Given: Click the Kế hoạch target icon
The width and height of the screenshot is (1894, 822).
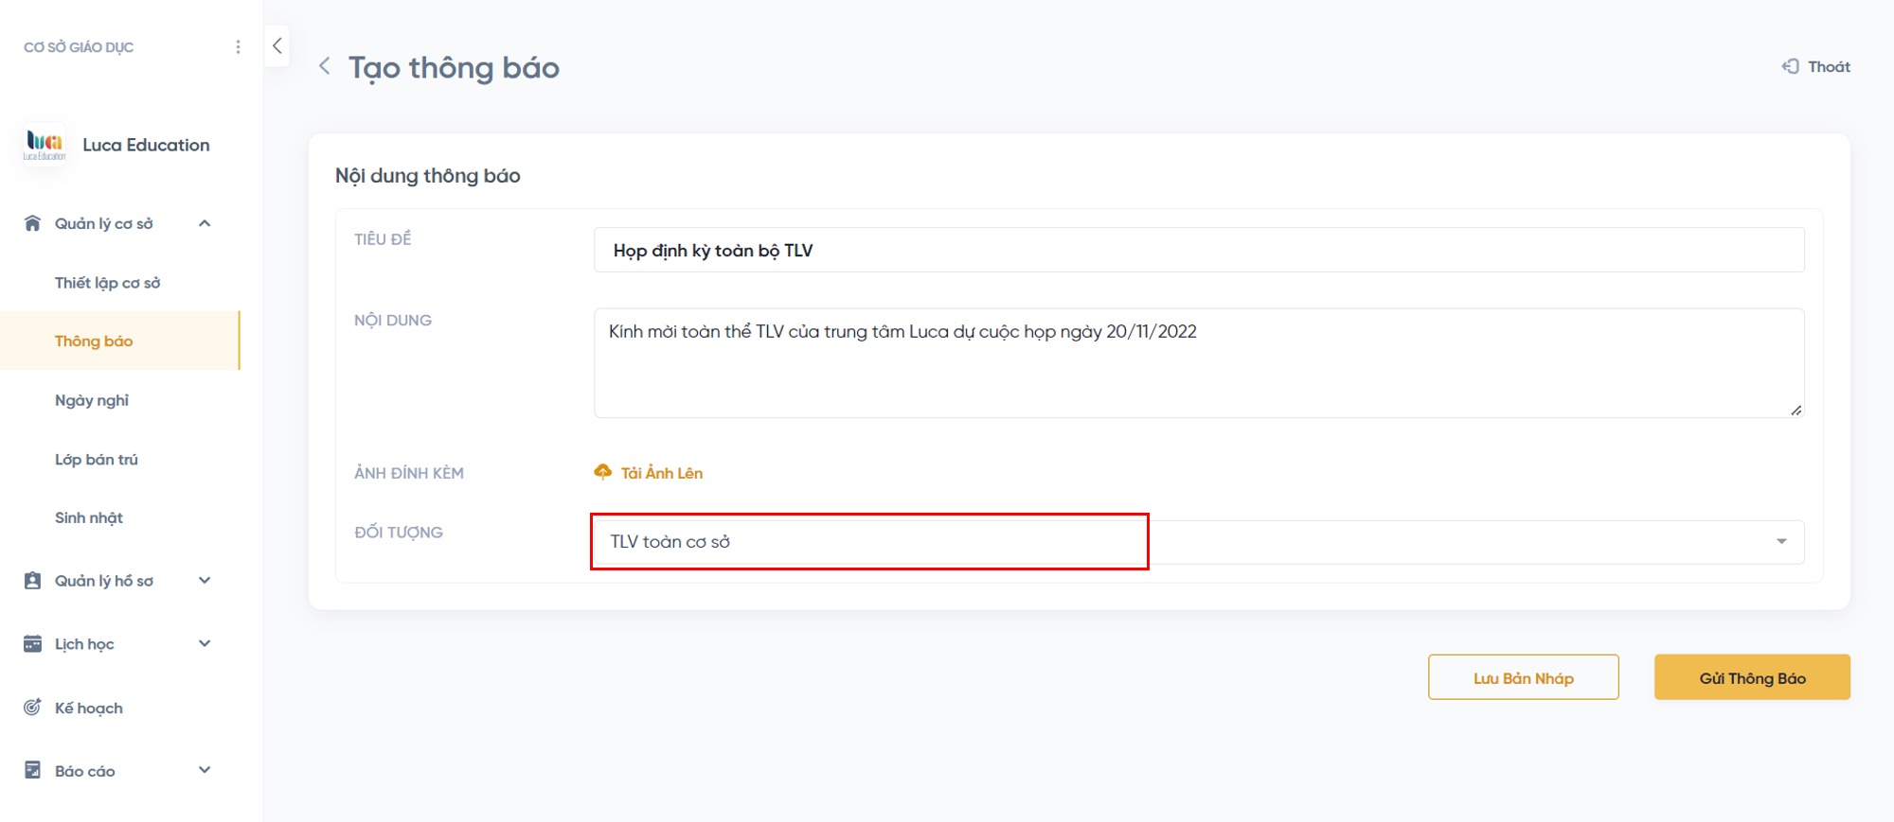Looking at the screenshot, I should [x=32, y=708].
